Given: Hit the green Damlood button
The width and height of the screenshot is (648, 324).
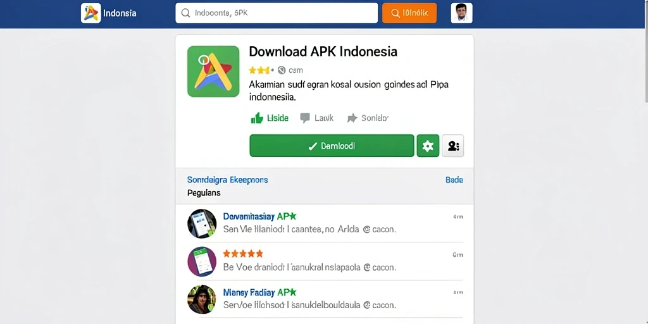Looking at the screenshot, I should pyautogui.click(x=332, y=146).
